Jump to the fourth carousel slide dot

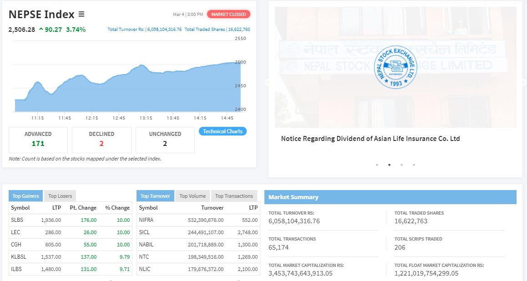(414, 165)
